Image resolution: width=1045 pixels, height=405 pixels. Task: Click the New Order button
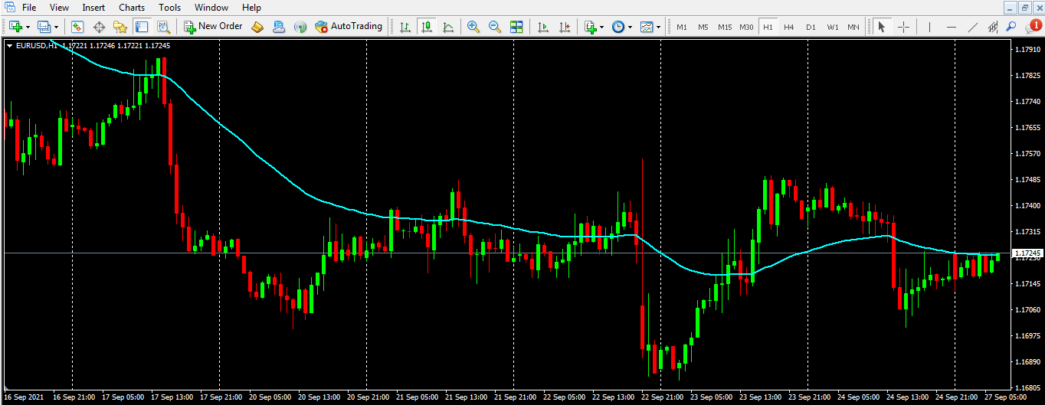(x=212, y=27)
